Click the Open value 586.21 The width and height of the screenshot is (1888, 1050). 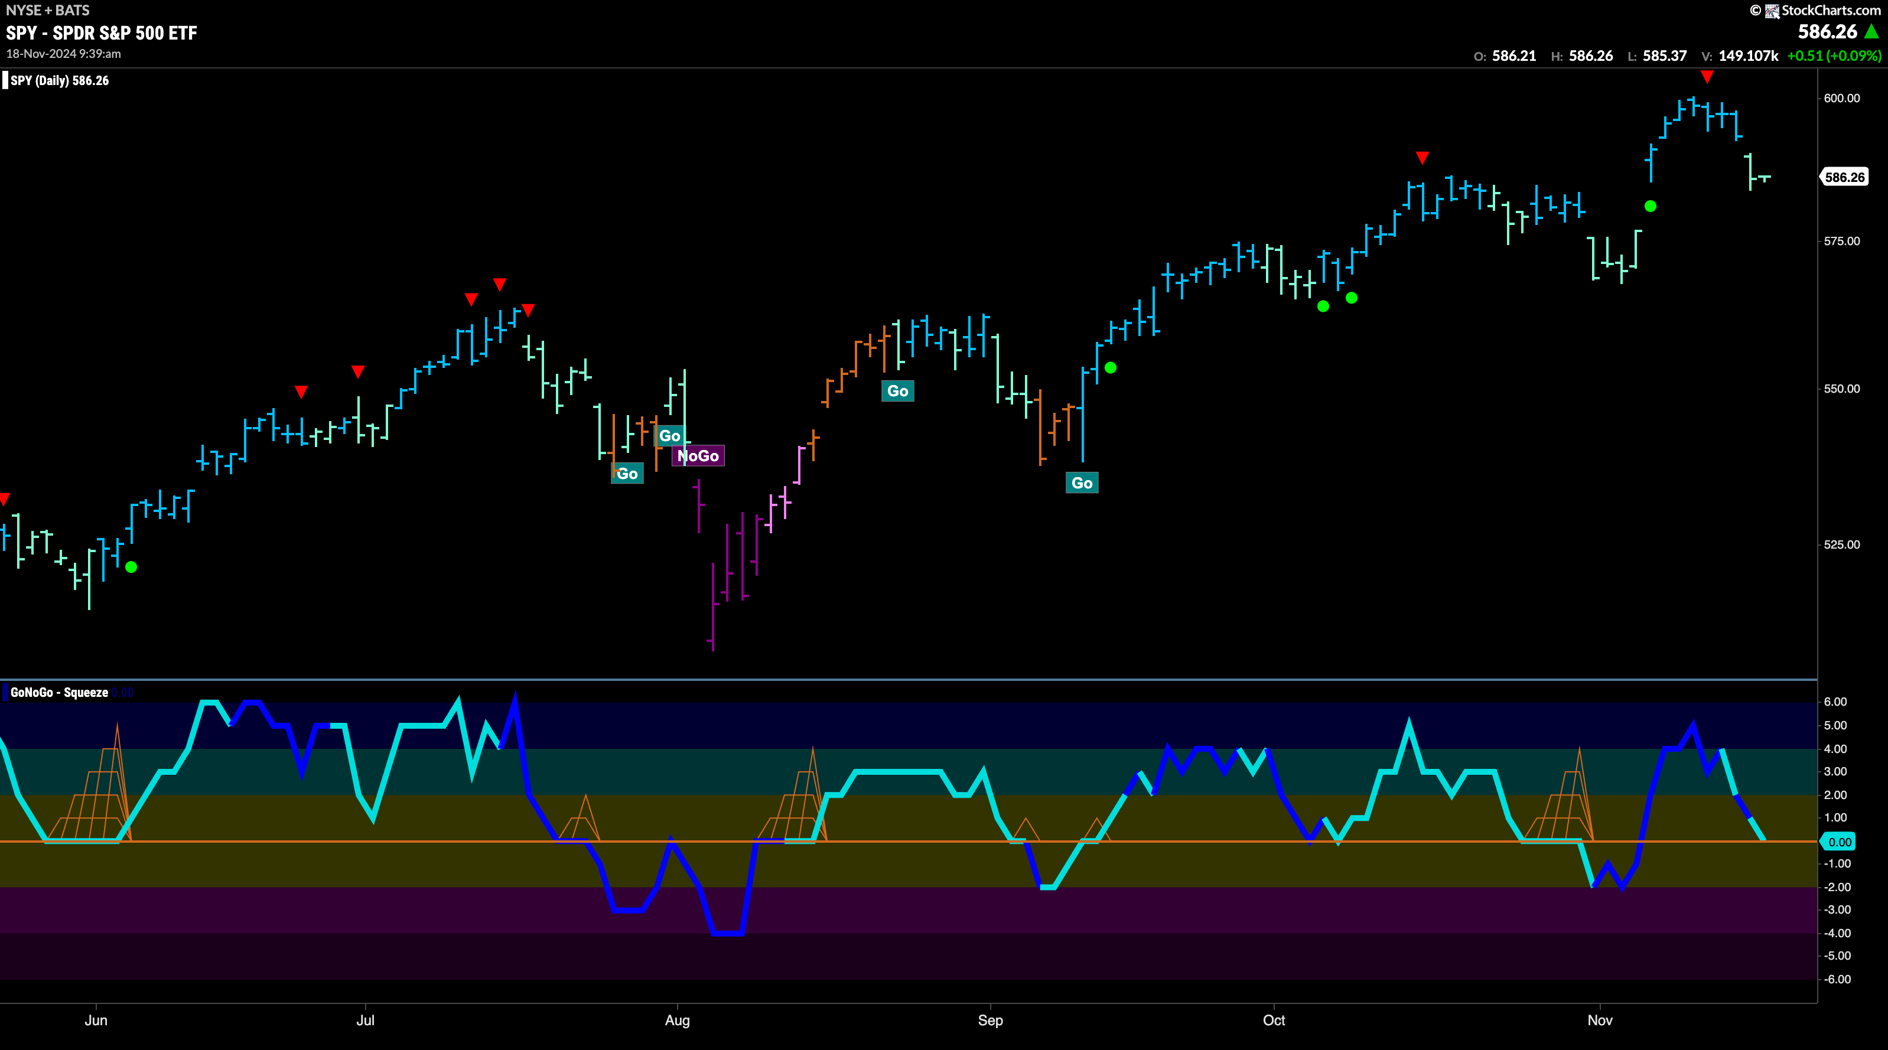pyautogui.click(x=1513, y=56)
